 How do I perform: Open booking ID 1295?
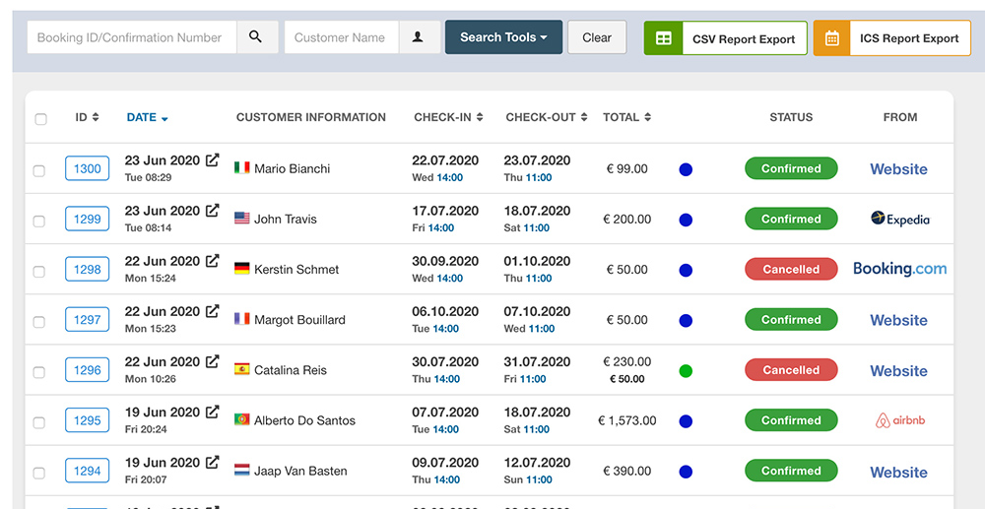click(x=88, y=419)
